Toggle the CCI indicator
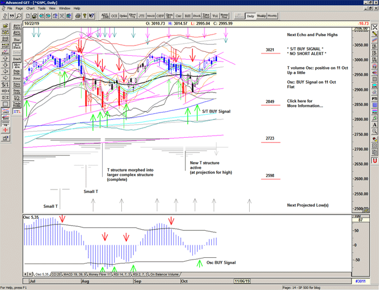Image resolution: width=379 pixels, height=290 pixels. [114, 16]
